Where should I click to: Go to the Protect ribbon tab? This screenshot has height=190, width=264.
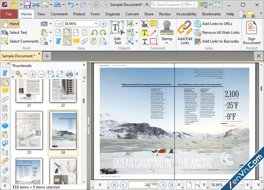point(79,14)
